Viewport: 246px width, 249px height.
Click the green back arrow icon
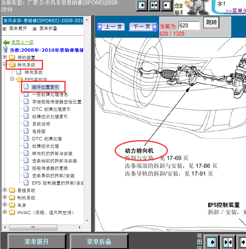6,42
